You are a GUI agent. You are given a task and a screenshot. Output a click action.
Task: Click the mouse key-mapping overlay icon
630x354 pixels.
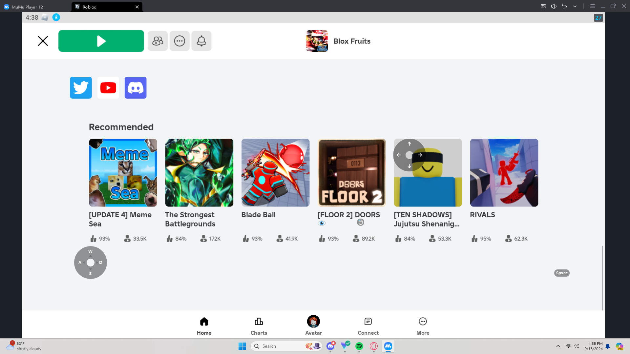tap(361, 222)
